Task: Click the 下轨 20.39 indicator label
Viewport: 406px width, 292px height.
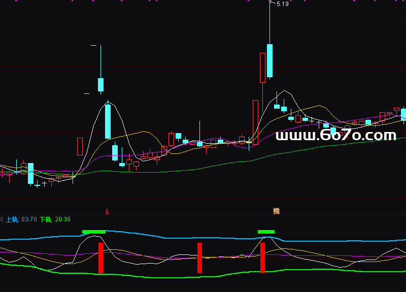Action: tap(55, 219)
